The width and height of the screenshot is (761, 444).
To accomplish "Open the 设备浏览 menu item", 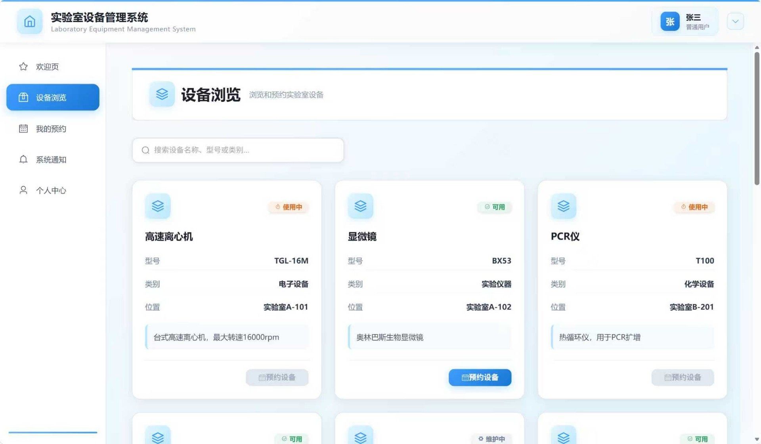I will [53, 98].
